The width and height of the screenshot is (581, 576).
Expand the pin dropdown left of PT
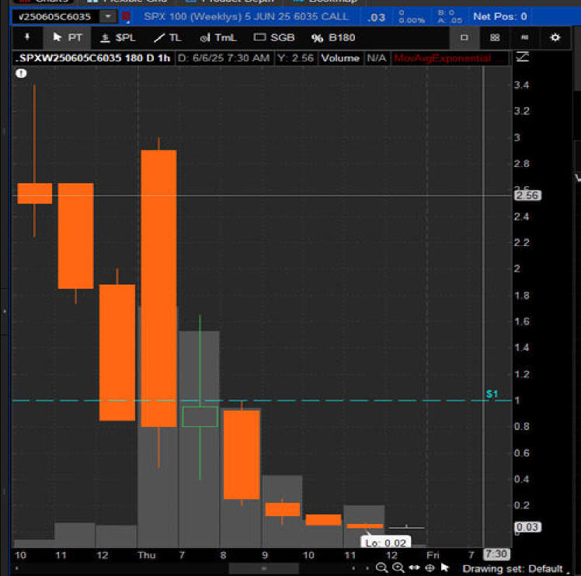(28, 37)
